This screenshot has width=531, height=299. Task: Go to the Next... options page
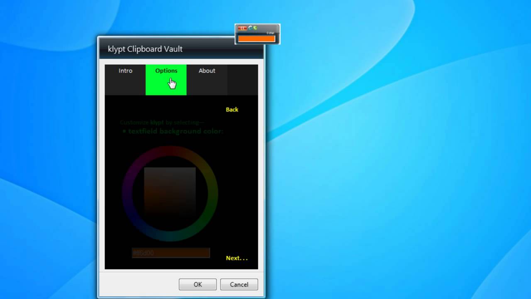pyautogui.click(x=236, y=258)
